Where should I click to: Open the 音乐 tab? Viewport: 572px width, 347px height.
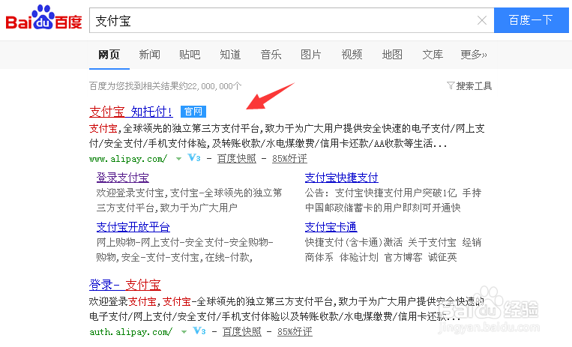271,55
